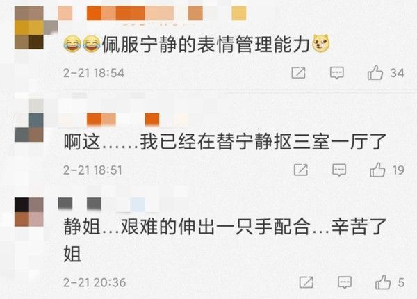The width and height of the screenshot is (417, 299).
Task: Open reply bubble for 18:51 comment
Action: click(339, 170)
